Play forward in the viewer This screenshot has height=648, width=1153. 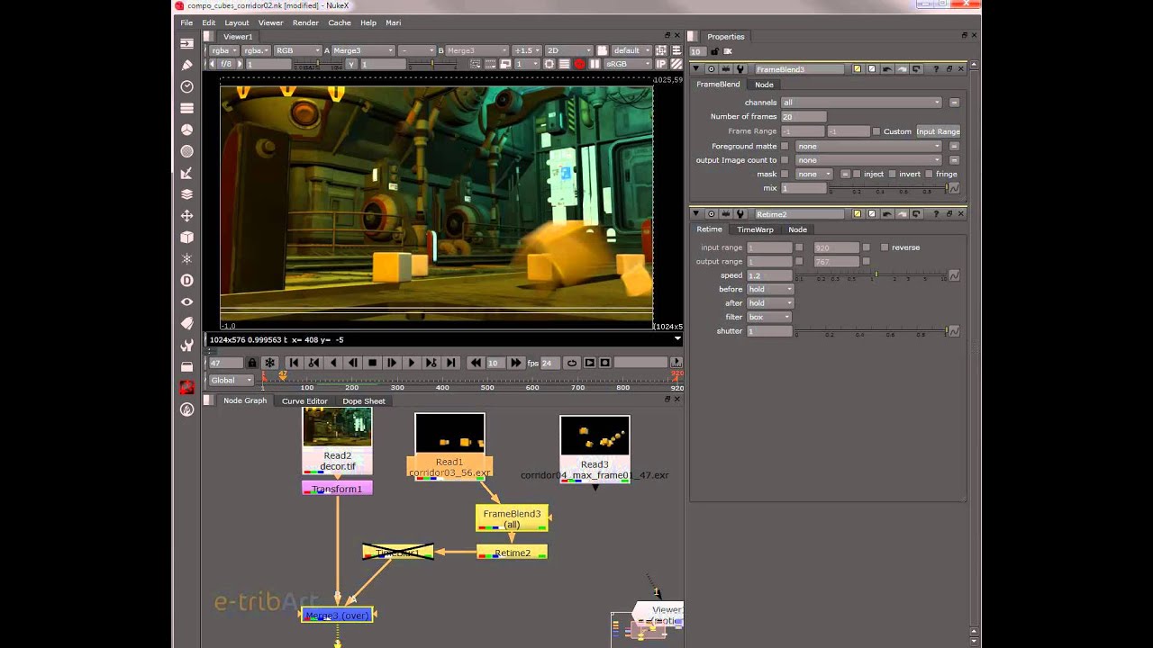[x=412, y=363]
